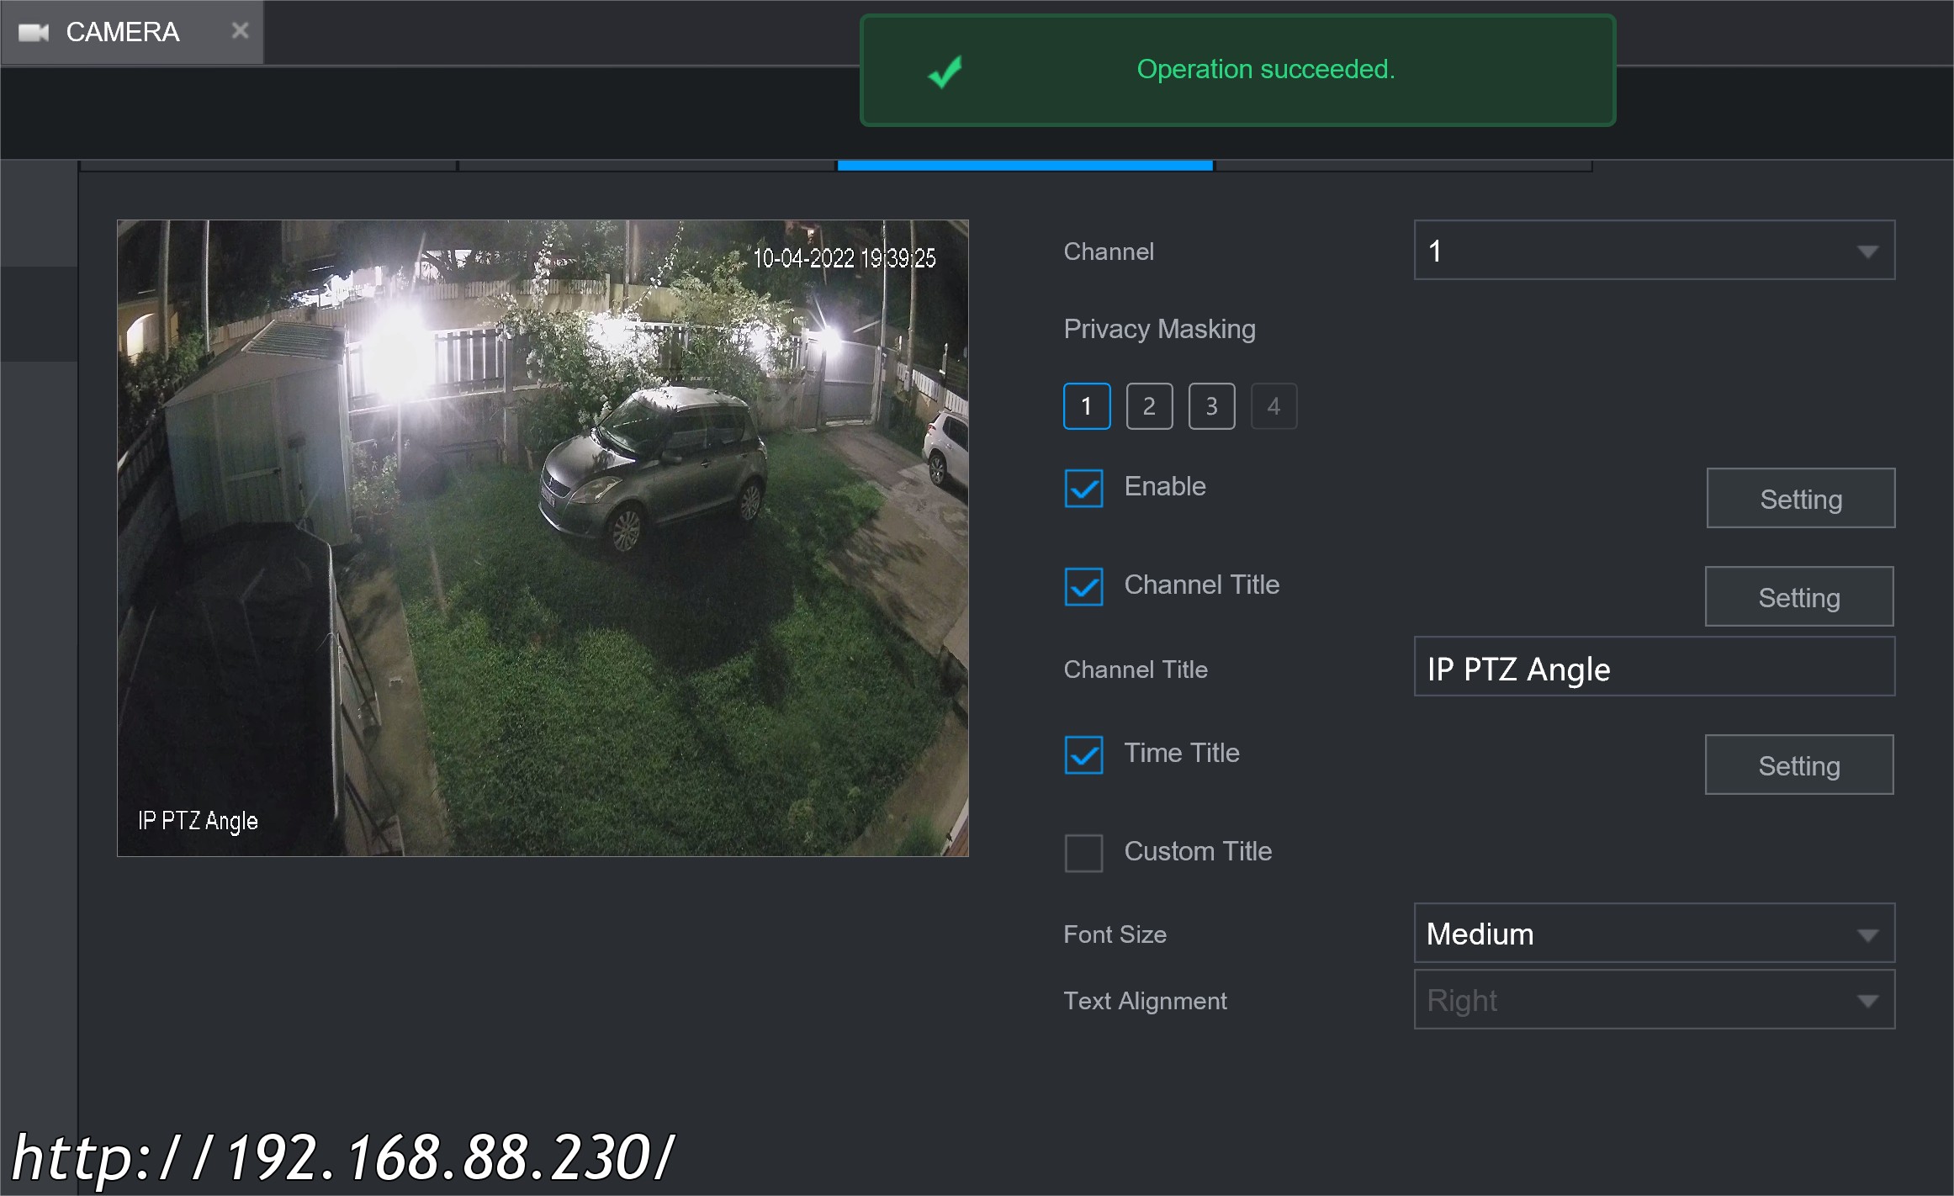Click the camera preview image
The image size is (1954, 1196).
pyautogui.click(x=543, y=538)
